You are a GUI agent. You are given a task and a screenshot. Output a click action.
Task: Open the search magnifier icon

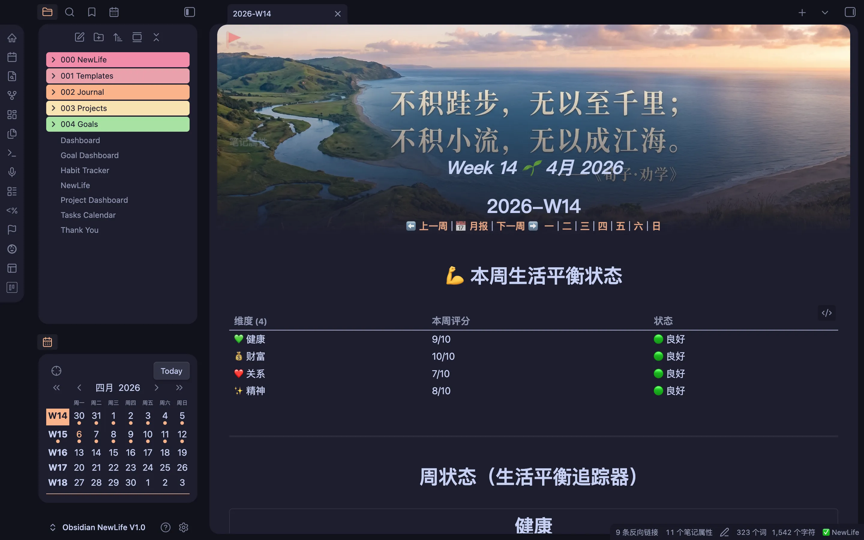click(70, 12)
